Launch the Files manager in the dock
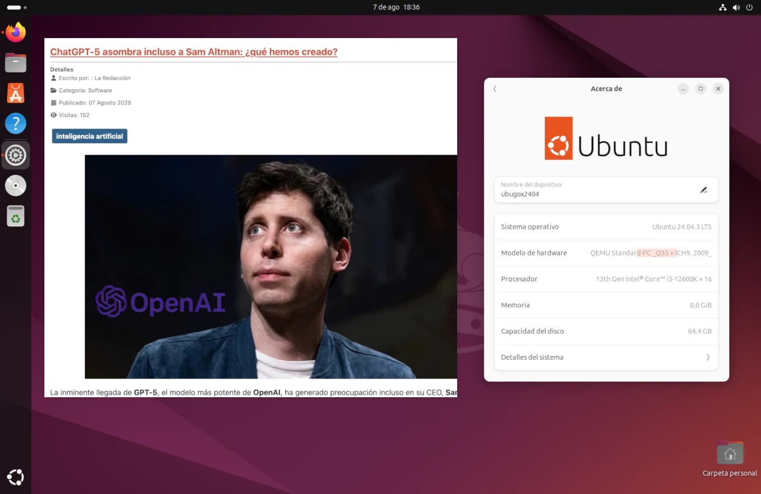 point(15,63)
